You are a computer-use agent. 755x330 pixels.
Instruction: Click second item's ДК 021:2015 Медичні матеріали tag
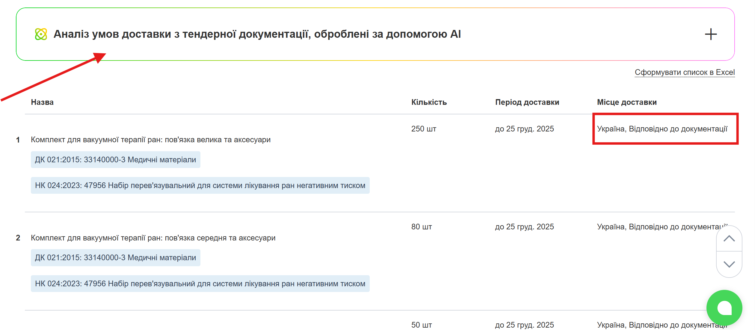pos(115,258)
